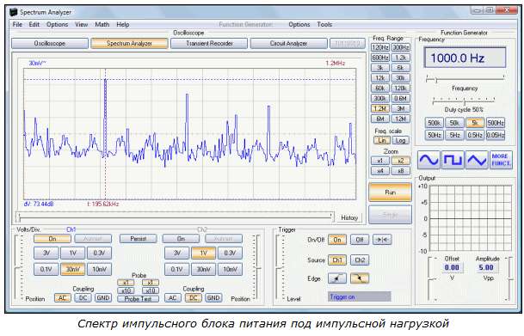Set frequency range to 60k
This screenshot has width=524, height=336.
click(x=380, y=89)
